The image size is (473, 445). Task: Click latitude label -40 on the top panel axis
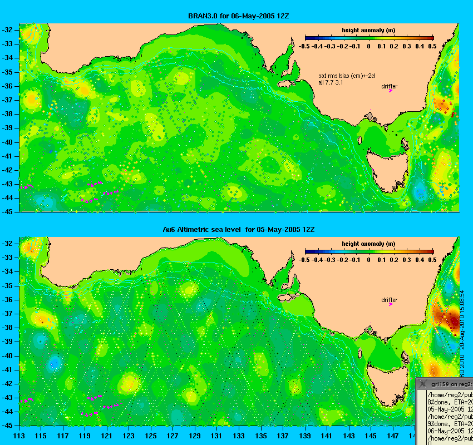coord(8,142)
